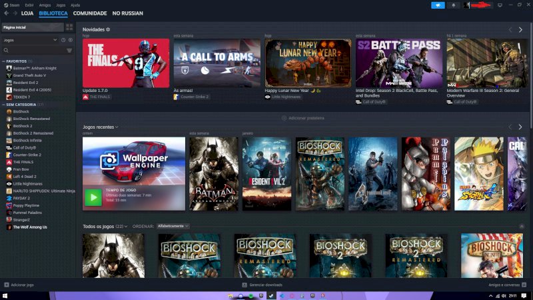533x300 pixels.
Task: Collapse the Sem Categoria section
Action: pos(3,105)
